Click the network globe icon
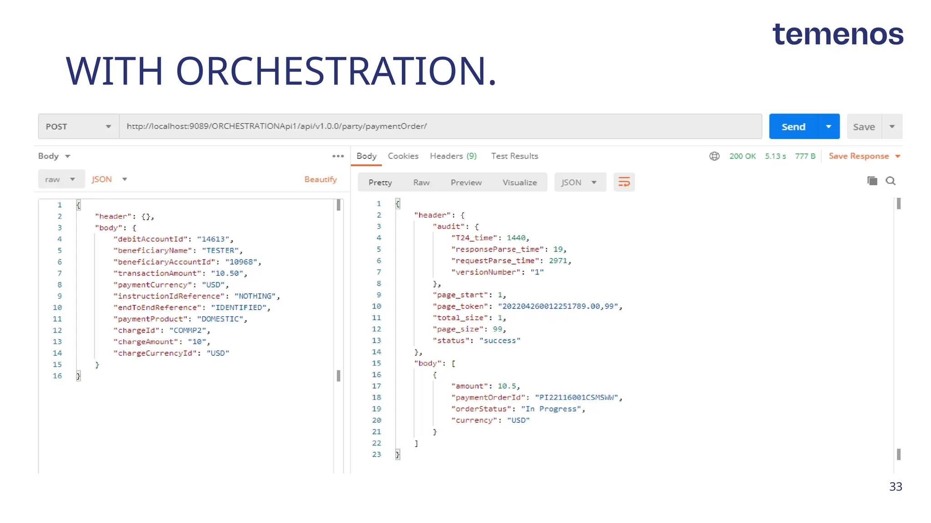 pyautogui.click(x=714, y=156)
